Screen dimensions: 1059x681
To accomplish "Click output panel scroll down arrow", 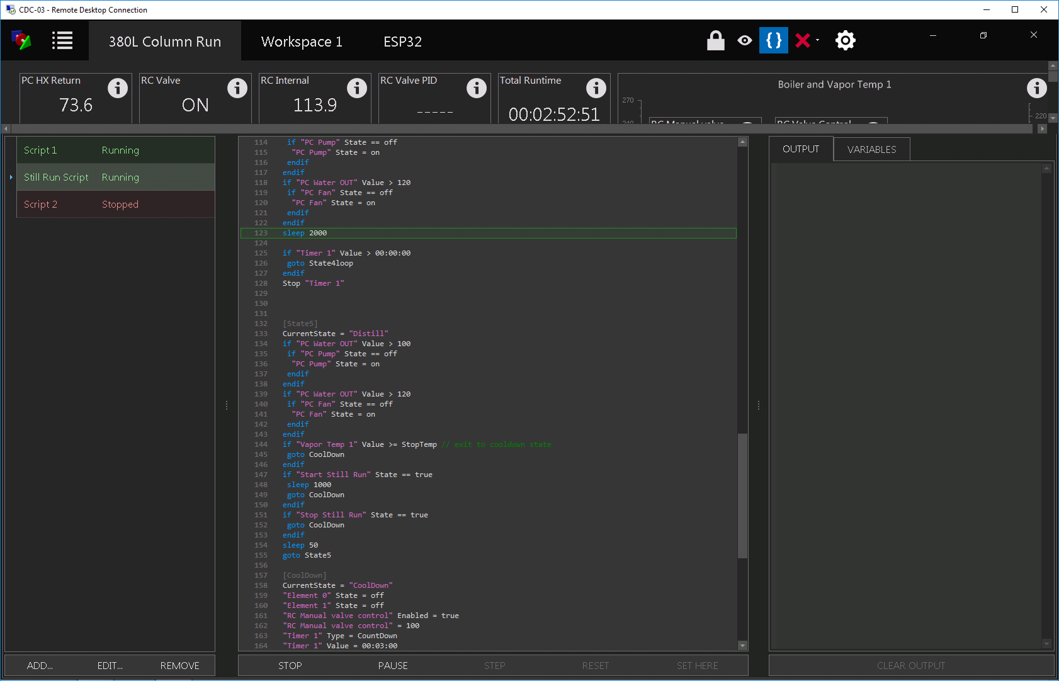I will click(1047, 643).
